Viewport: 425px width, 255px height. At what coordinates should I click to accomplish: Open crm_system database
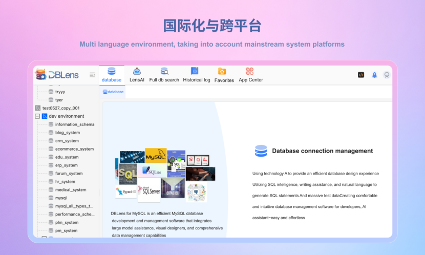[x=67, y=141]
